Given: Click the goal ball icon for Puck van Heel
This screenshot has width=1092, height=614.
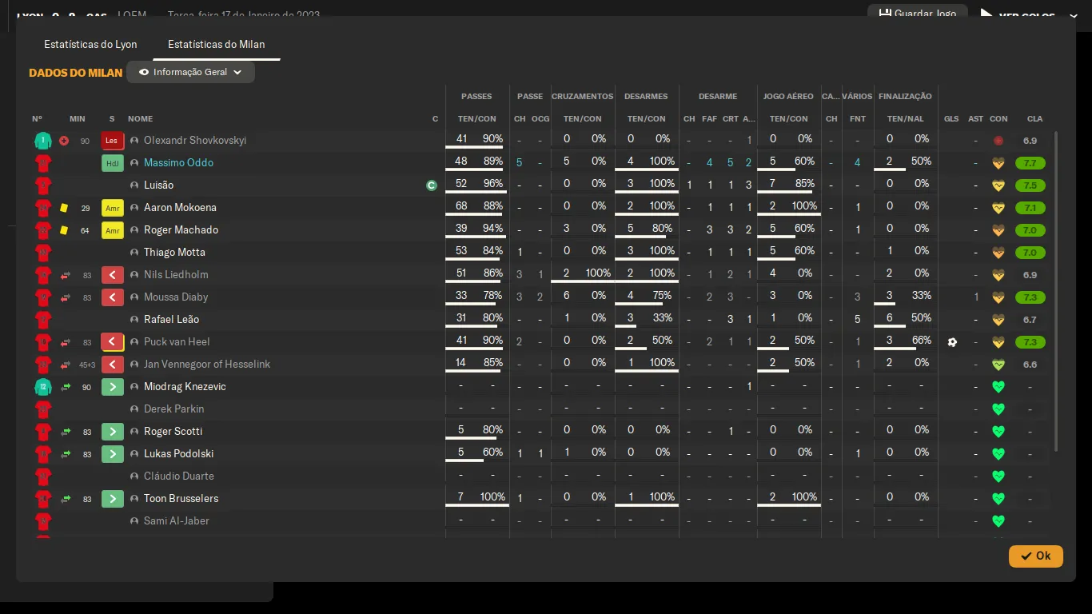Looking at the screenshot, I should pos(951,342).
